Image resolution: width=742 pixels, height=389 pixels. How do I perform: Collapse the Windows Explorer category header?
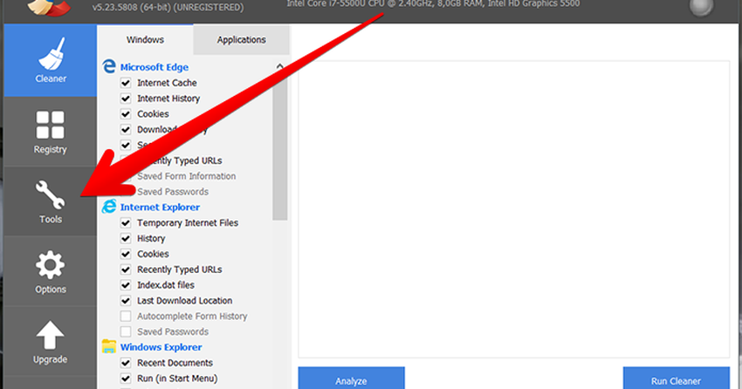tap(160, 347)
